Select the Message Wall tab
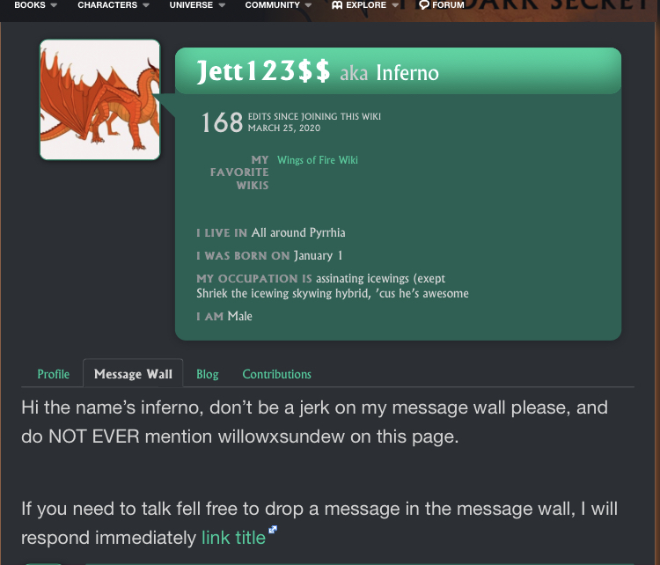Image resolution: width=660 pixels, height=565 pixels. (133, 373)
